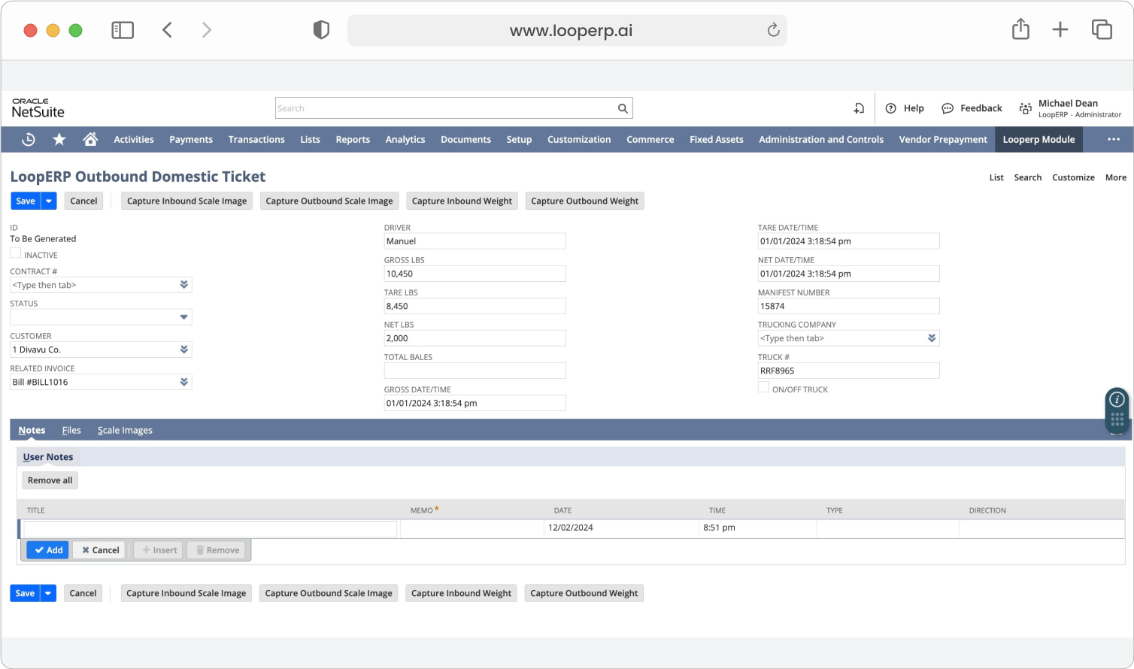Viewport: 1134px width, 669px height.
Task: Open the Help question-mark icon
Action: pos(891,108)
